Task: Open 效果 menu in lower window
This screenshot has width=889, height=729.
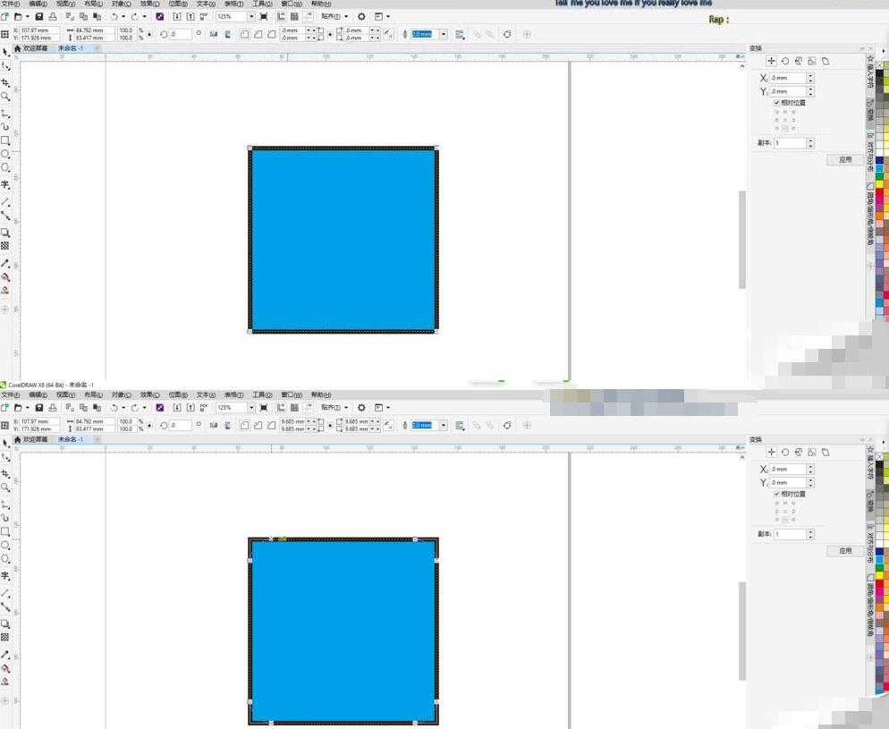Action: click(x=149, y=394)
